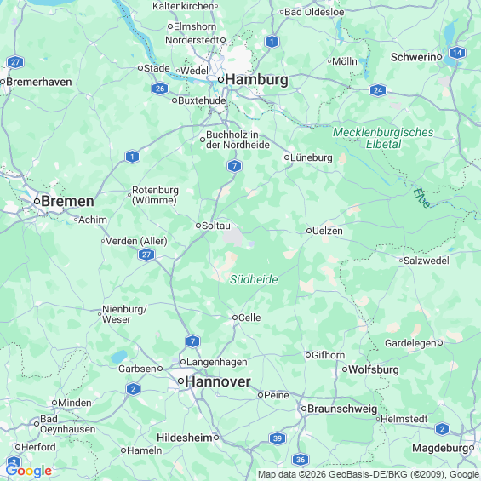This screenshot has height=481, width=481.
Task: Click the A36 highway shield
Action: (301, 459)
